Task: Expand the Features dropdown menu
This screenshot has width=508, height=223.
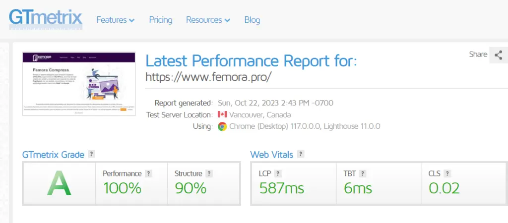Action: (115, 20)
